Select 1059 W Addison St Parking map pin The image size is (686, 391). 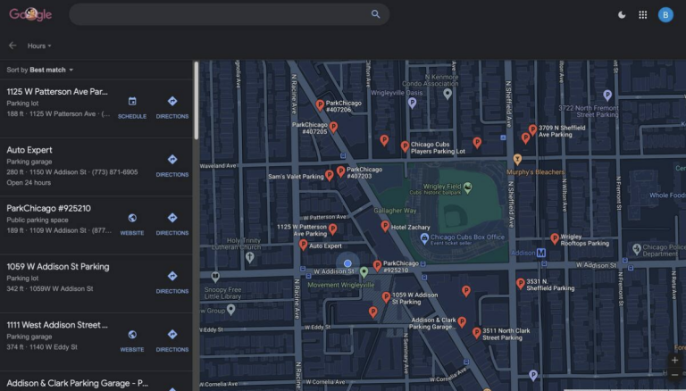pos(386,297)
